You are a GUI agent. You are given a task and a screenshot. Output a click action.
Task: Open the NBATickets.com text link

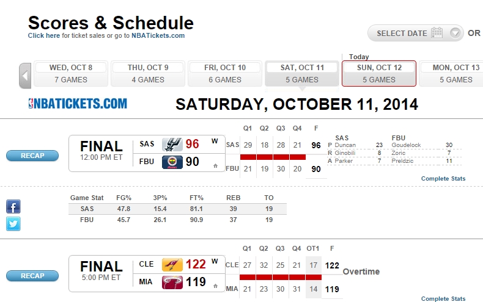point(158,35)
